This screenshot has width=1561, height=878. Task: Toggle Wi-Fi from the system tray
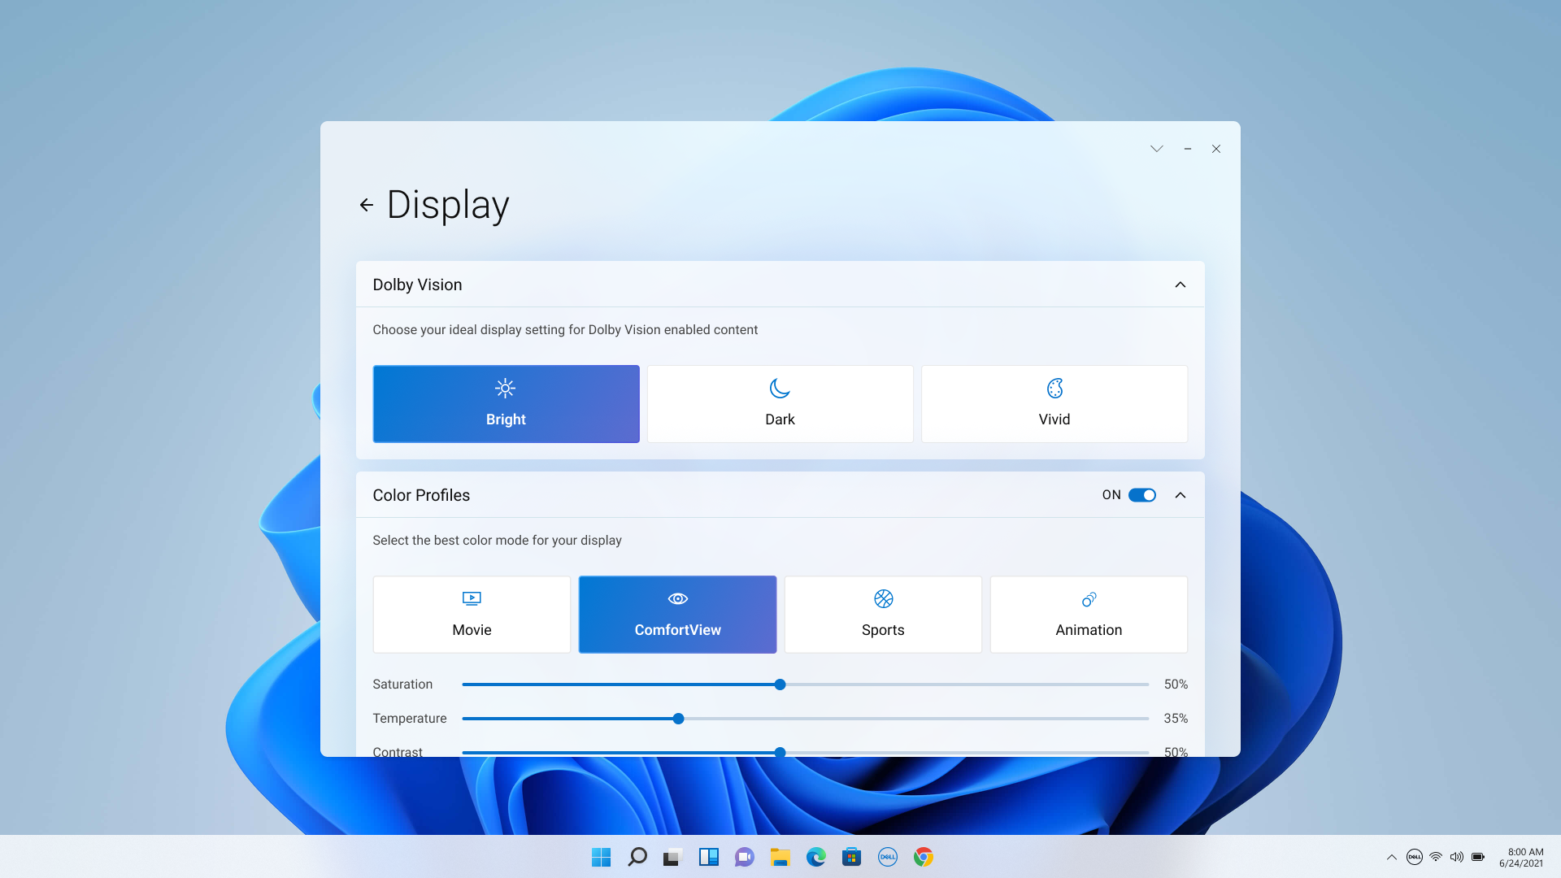[1436, 856]
